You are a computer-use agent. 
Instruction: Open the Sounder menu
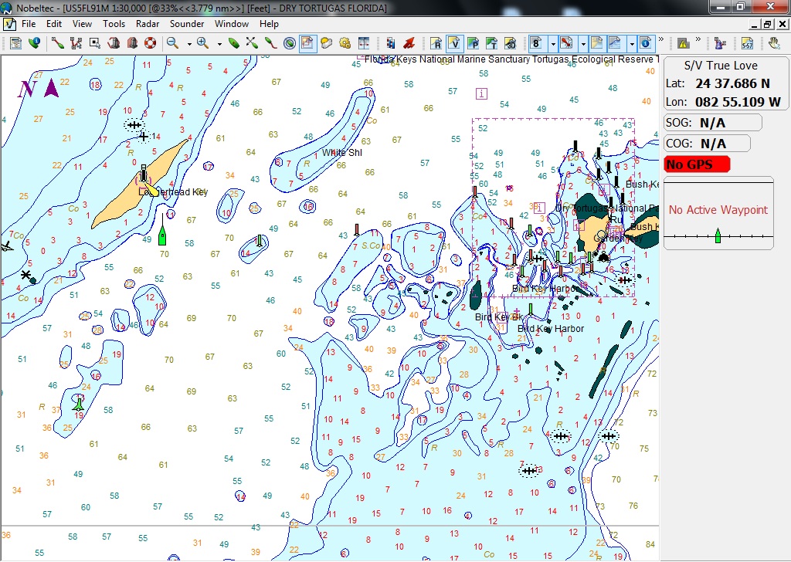187,24
